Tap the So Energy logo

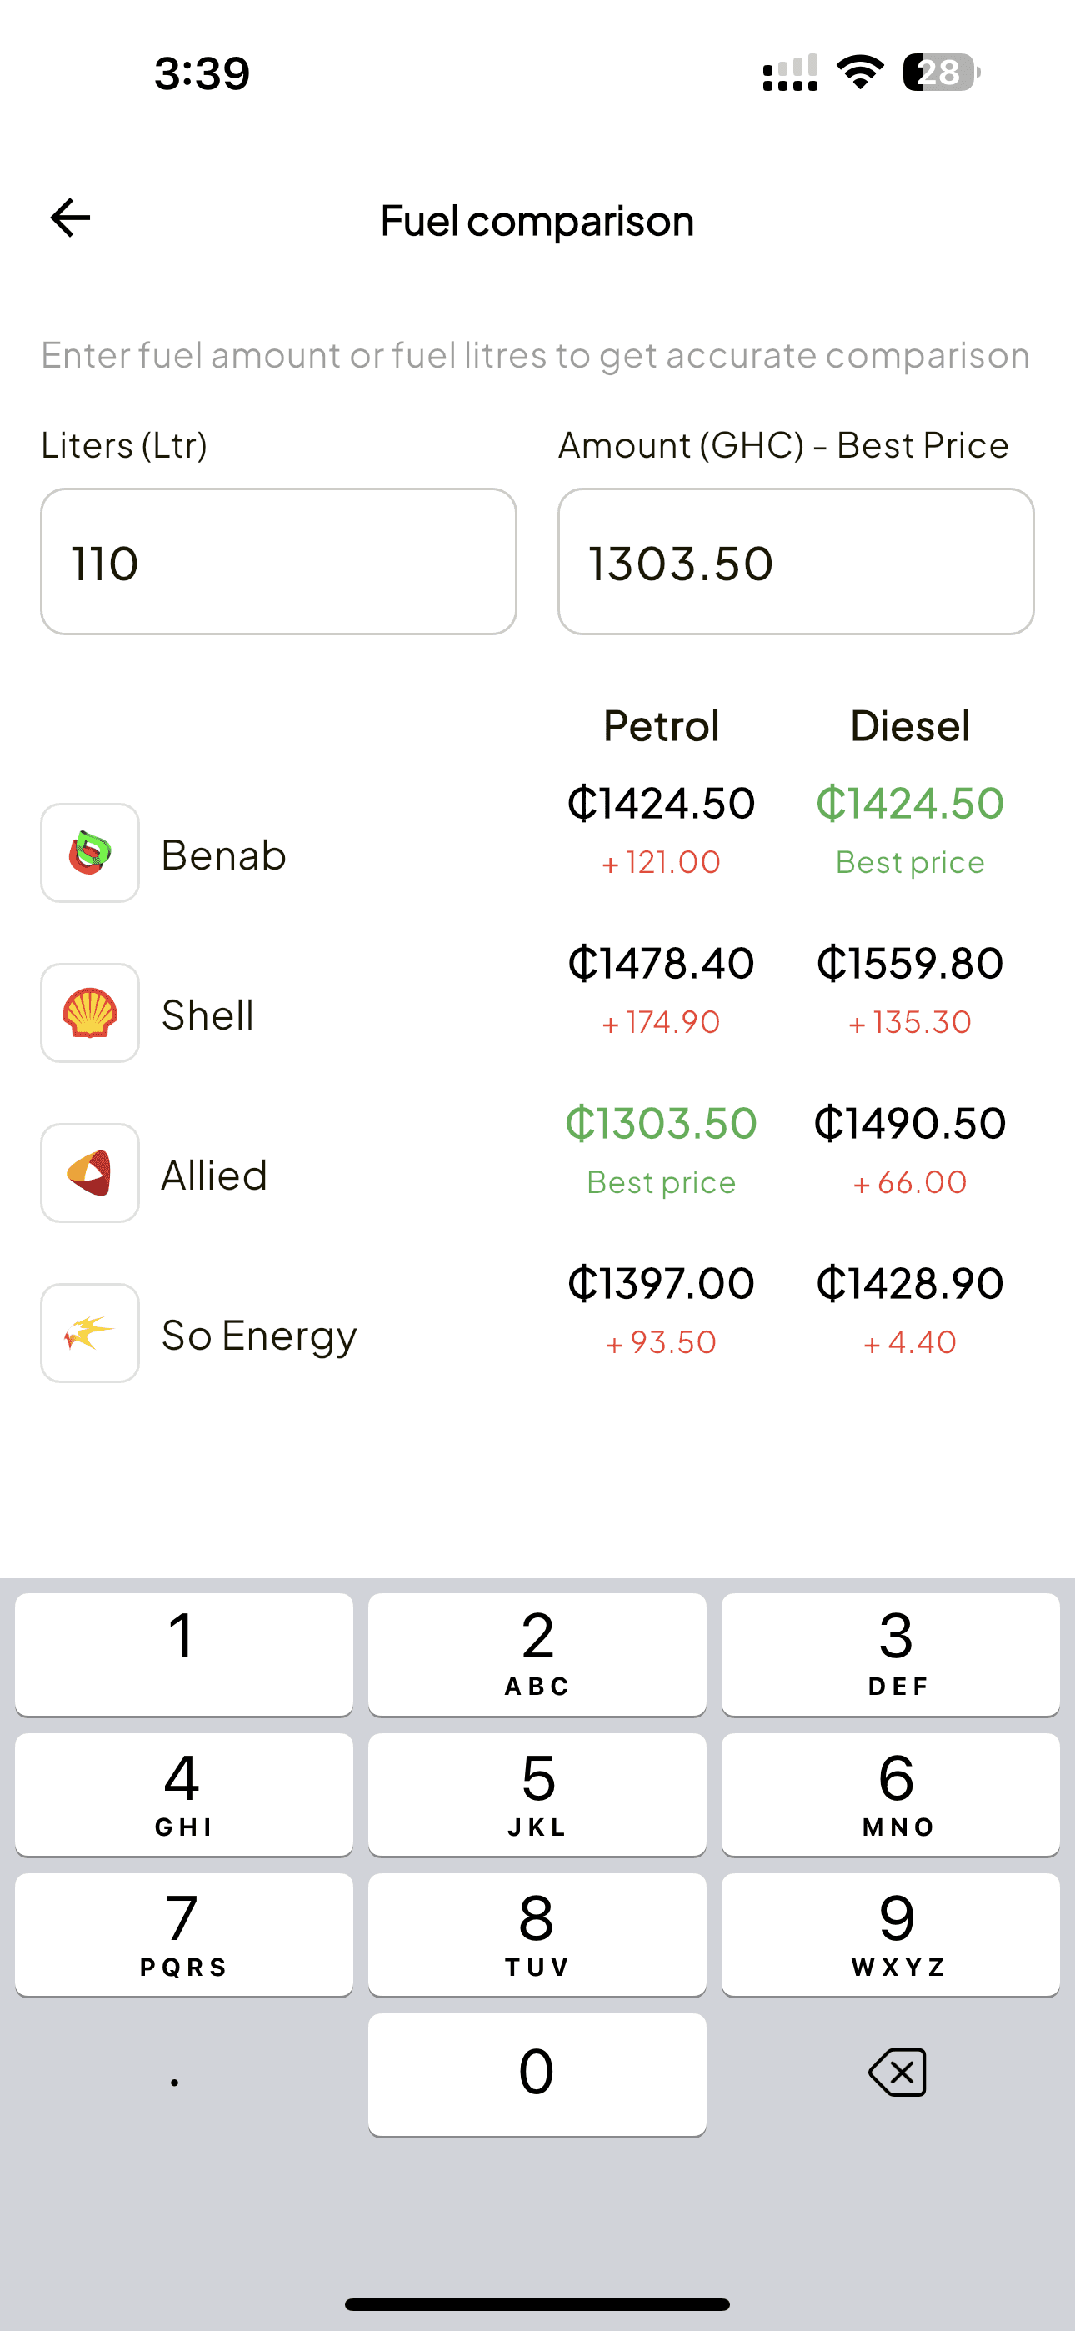tap(90, 1333)
